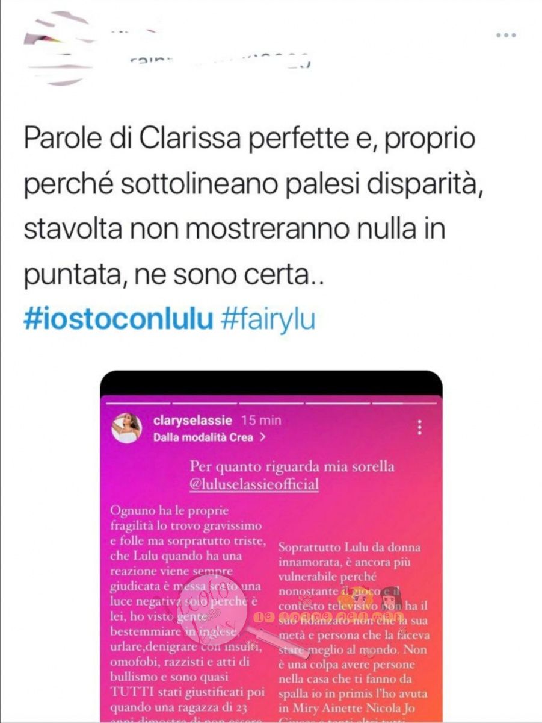The image size is (542, 723).
Task: Open the embedded Instagram story screenshot
Action: point(271,546)
